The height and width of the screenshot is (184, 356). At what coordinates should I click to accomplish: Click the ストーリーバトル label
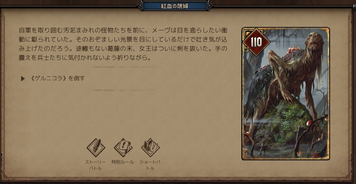coord(96,165)
